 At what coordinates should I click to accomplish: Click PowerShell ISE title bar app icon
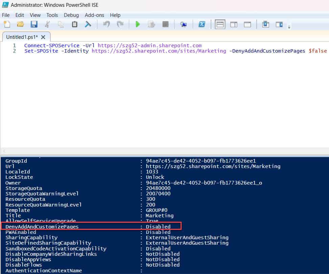[x=5, y=5]
